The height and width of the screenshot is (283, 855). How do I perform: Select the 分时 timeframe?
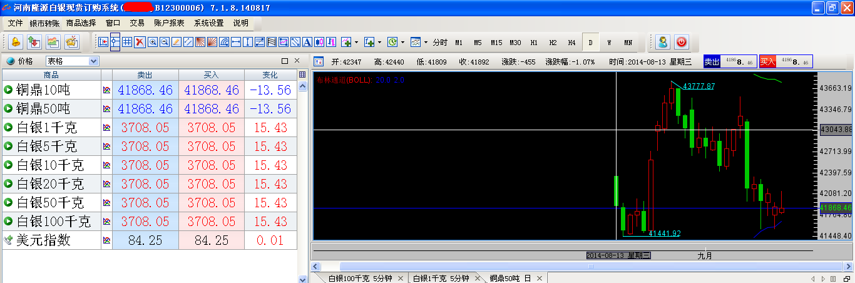click(x=440, y=43)
